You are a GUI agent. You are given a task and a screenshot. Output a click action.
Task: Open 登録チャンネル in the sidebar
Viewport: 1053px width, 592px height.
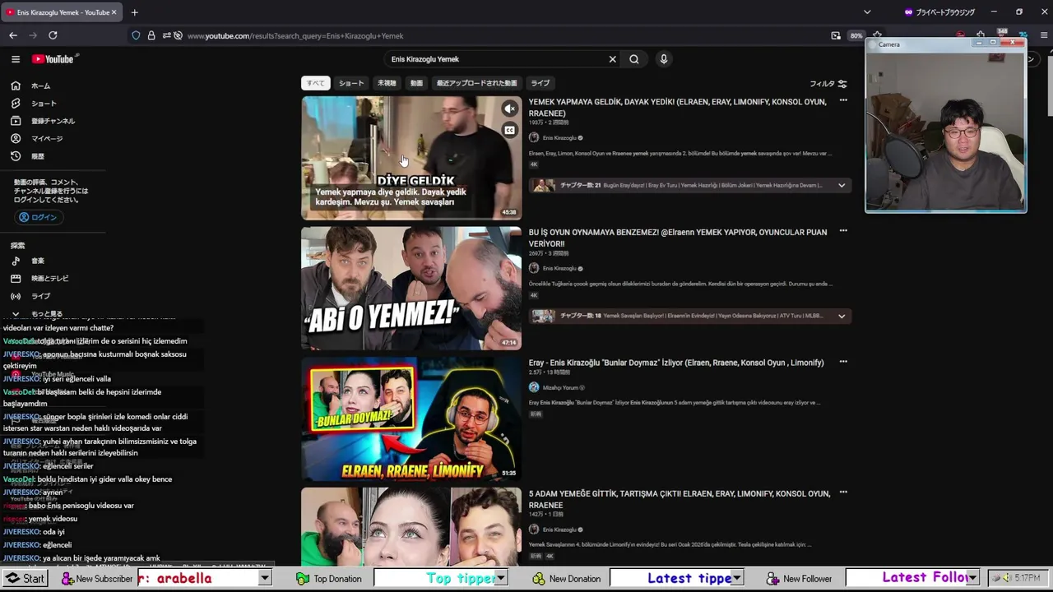44,121
